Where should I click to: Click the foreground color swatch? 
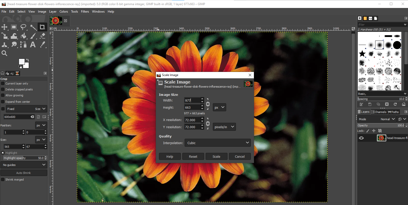(x=22, y=61)
